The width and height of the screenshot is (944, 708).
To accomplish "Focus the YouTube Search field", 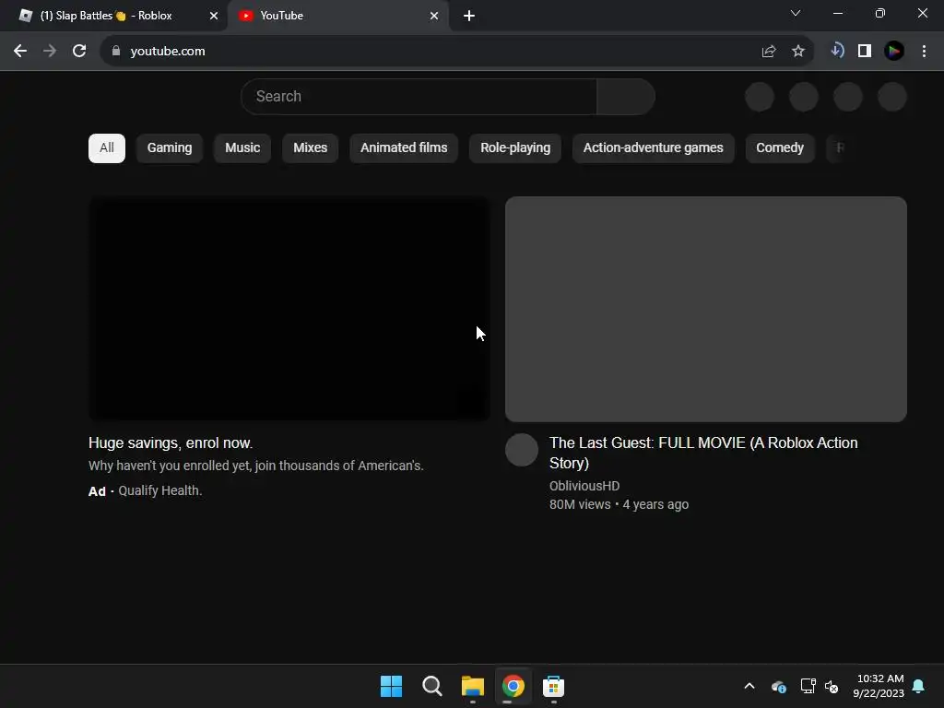I will pos(419,96).
